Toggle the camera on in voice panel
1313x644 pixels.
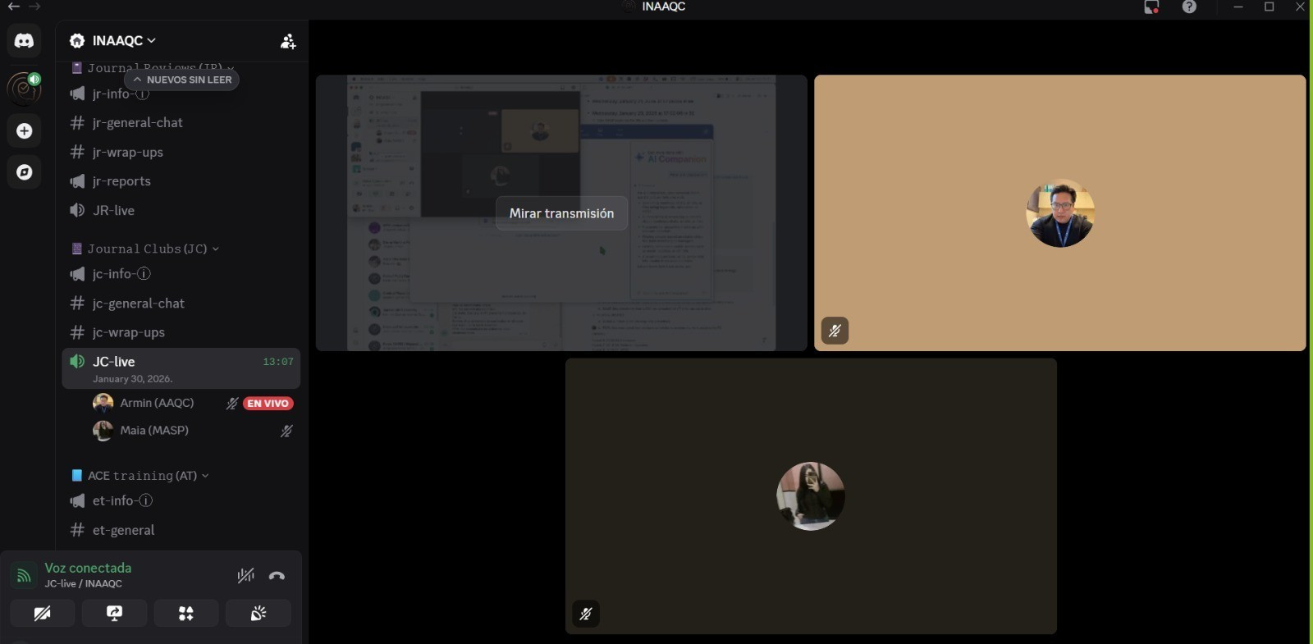point(43,614)
